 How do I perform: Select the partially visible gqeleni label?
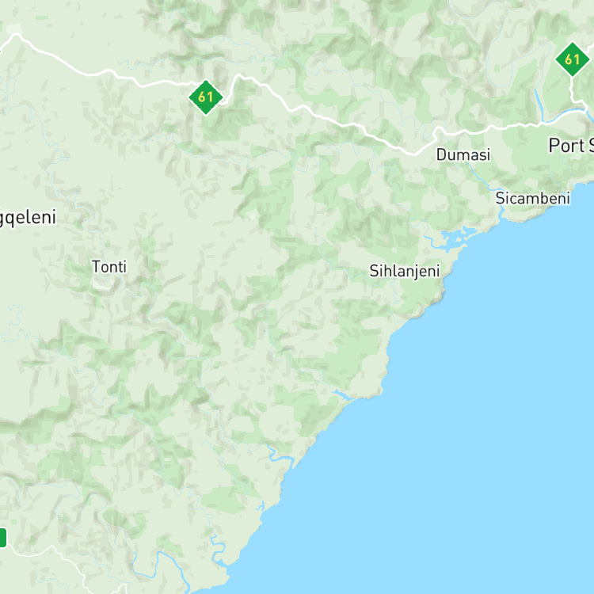tap(28, 218)
